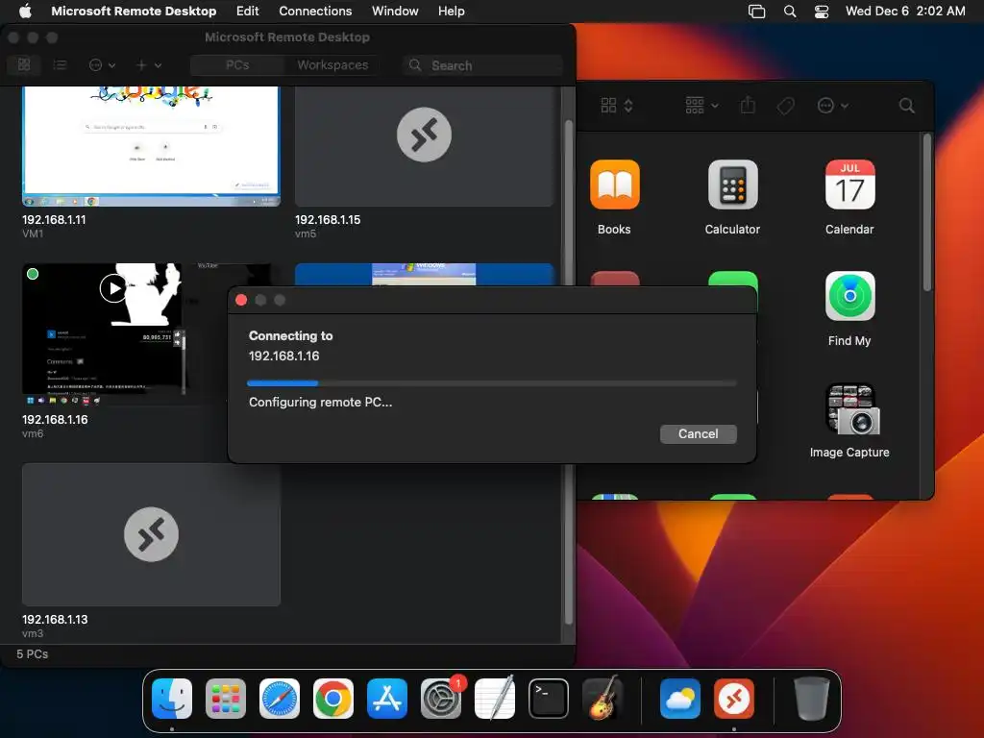Click the Finder Tags icon
This screenshot has width=984, height=738.
click(786, 106)
